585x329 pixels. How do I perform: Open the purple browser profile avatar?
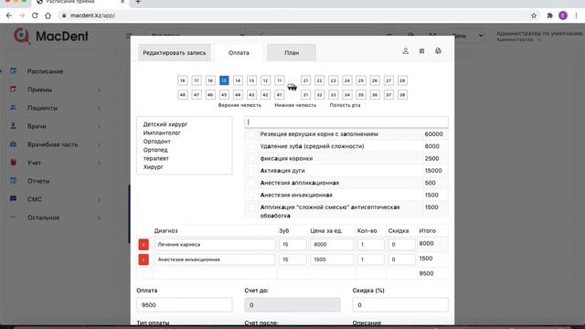tap(563, 16)
